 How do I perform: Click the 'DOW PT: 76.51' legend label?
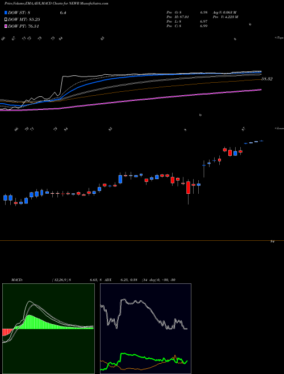(x=23, y=26)
